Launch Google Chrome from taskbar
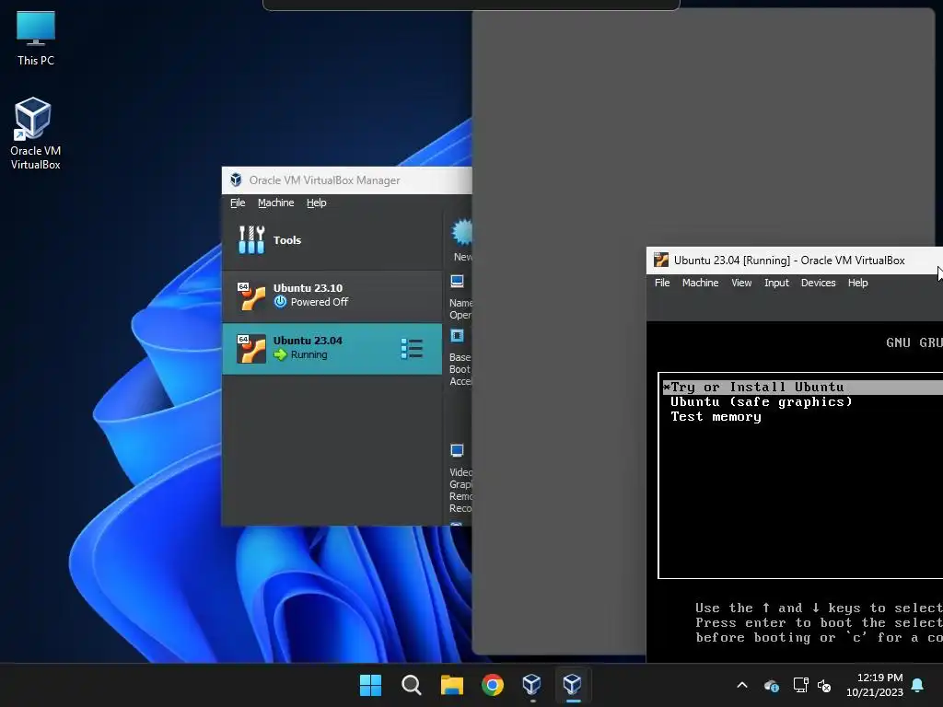943x707 pixels. (x=493, y=685)
